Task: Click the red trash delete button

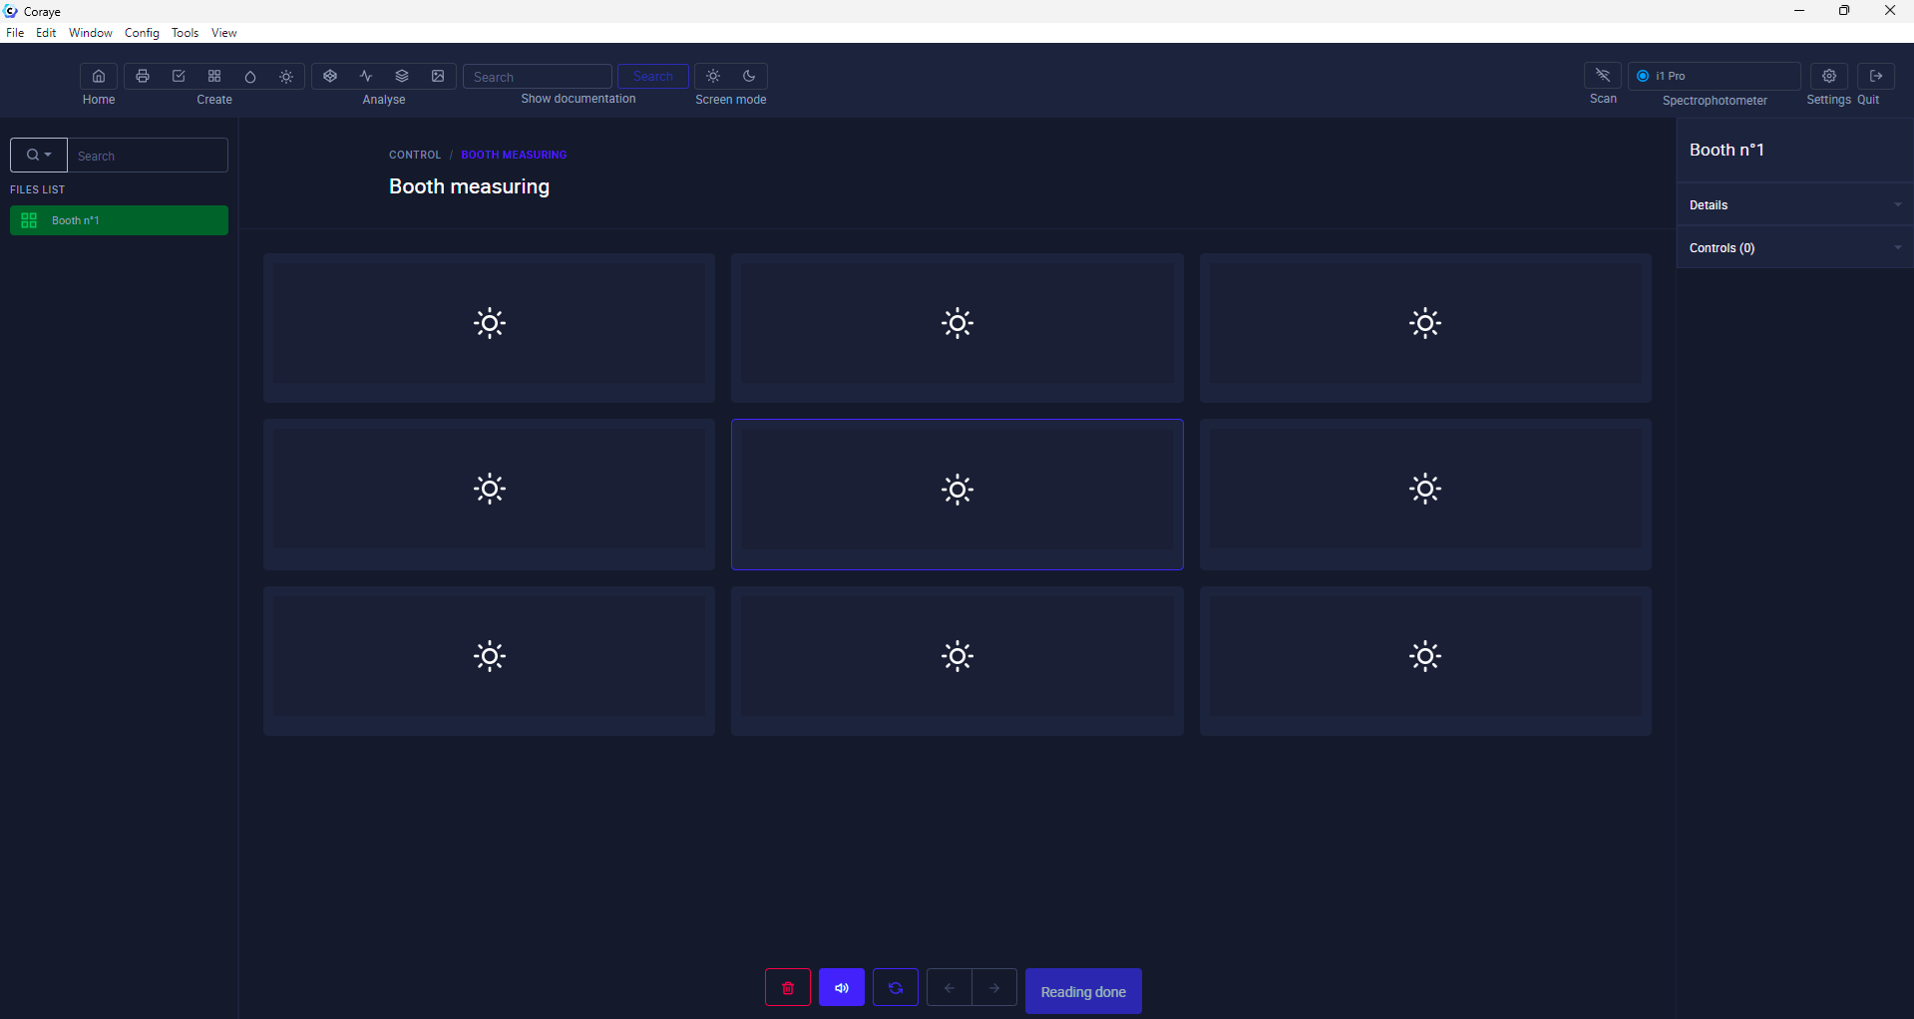Action: click(x=788, y=988)
